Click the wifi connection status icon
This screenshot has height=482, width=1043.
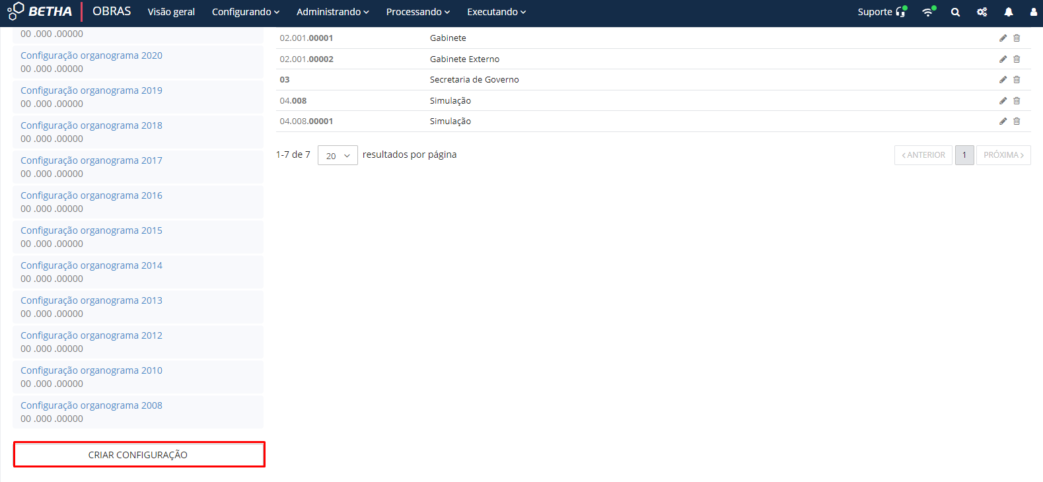pos(929,11)
